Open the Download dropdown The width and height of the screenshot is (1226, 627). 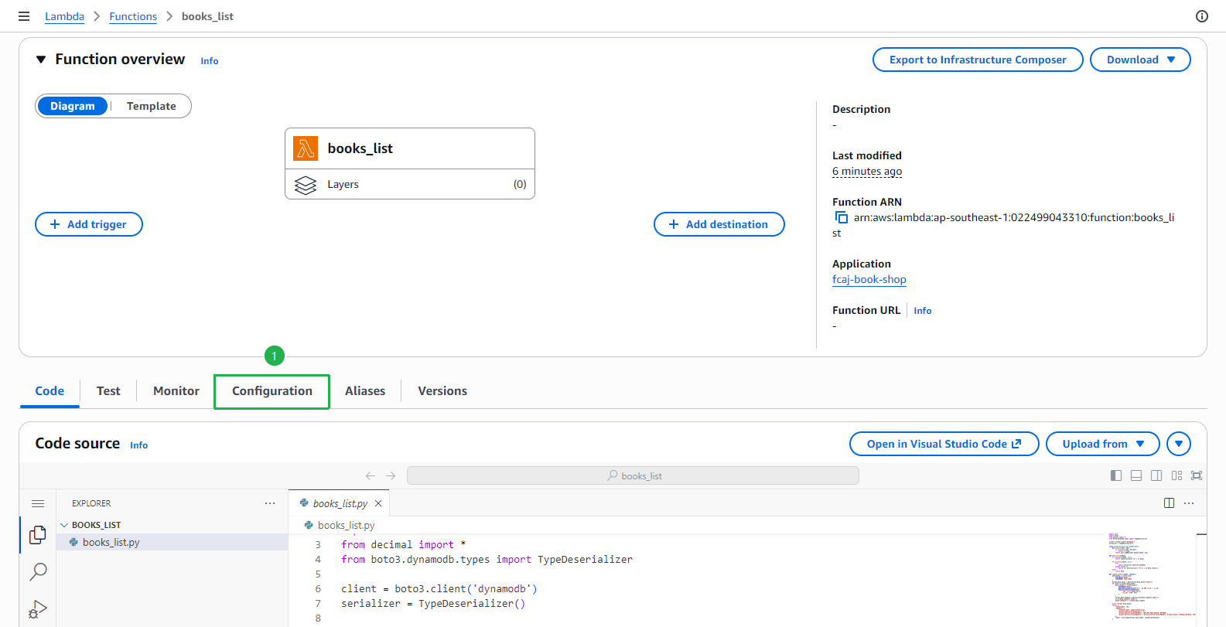1140,60
